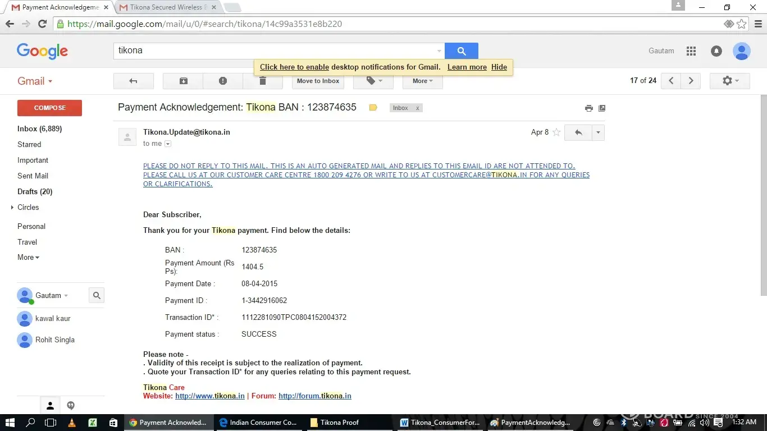Click 'Click here to enable' notifications link

[x=294, y=67]
